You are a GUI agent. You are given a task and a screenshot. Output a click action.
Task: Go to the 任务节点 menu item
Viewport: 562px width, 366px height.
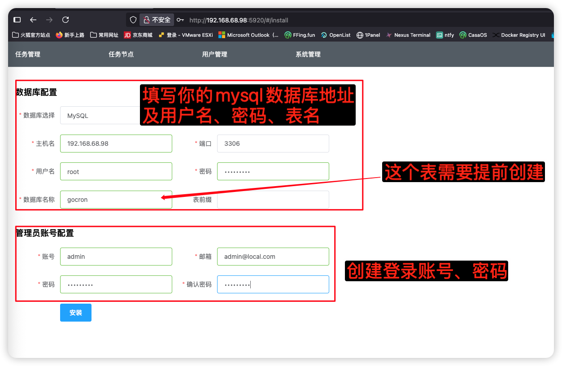coord(121,54)
